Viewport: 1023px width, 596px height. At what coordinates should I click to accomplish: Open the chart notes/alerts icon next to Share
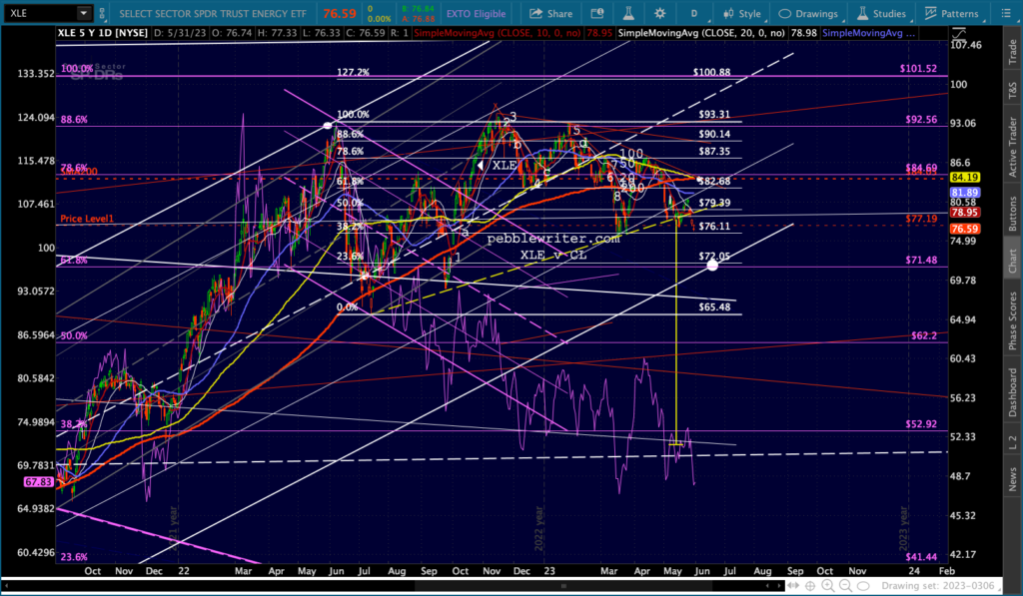596,13
